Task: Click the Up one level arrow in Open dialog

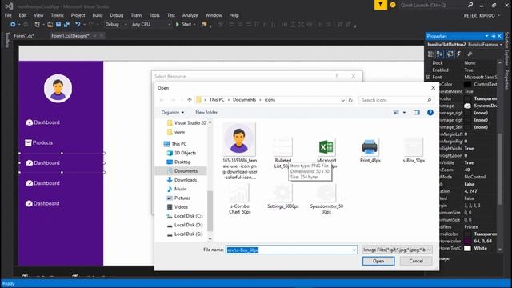Action: 190,100
